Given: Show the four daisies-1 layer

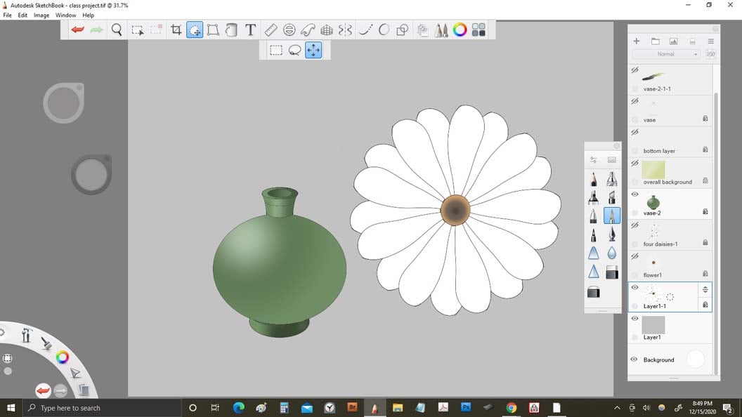Looking at the screenshot, I should (x=635, y=225).
